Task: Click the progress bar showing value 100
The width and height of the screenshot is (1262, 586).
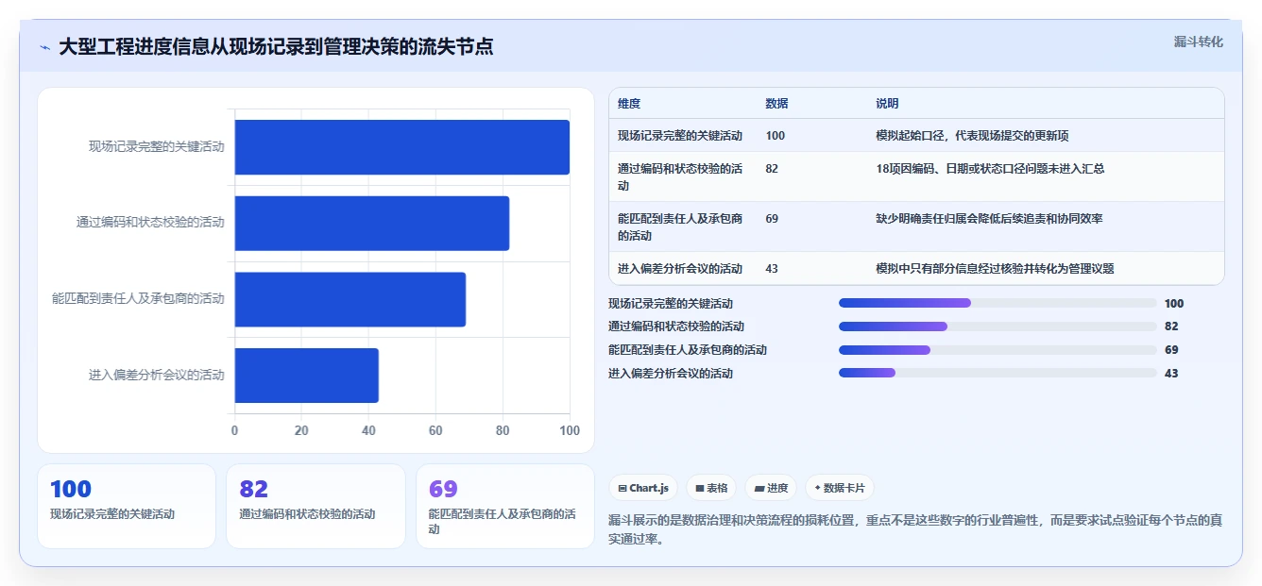Action: 998,303
